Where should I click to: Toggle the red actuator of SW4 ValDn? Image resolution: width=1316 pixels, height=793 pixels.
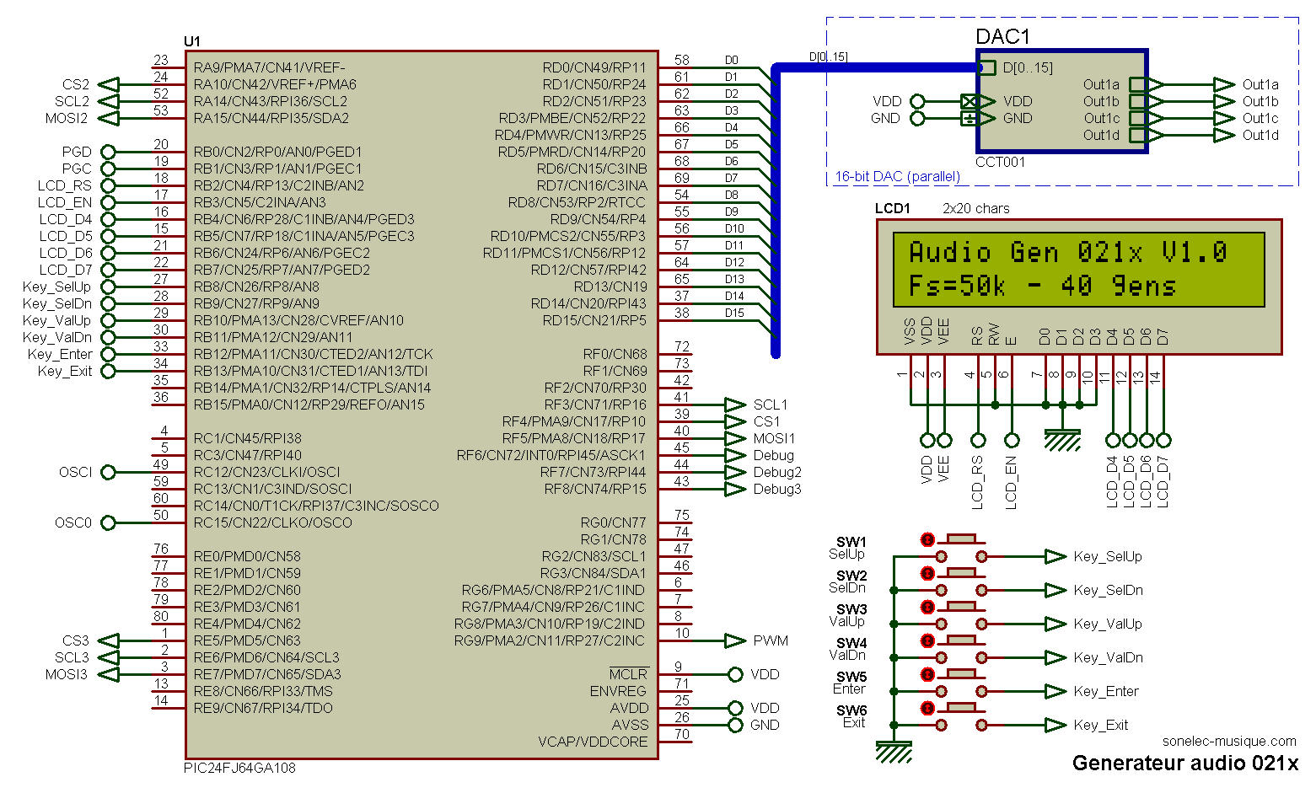pyautogui.click(x=927, y=640)
